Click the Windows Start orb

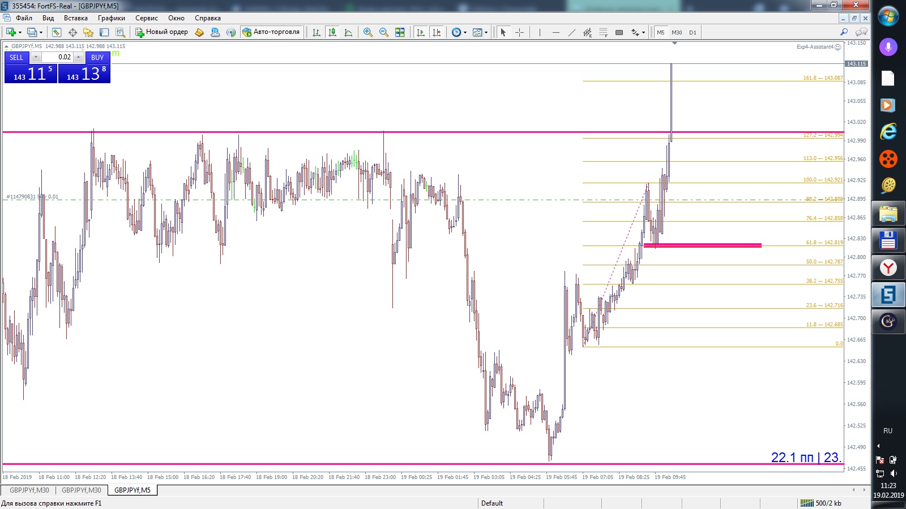coord(888,16)
